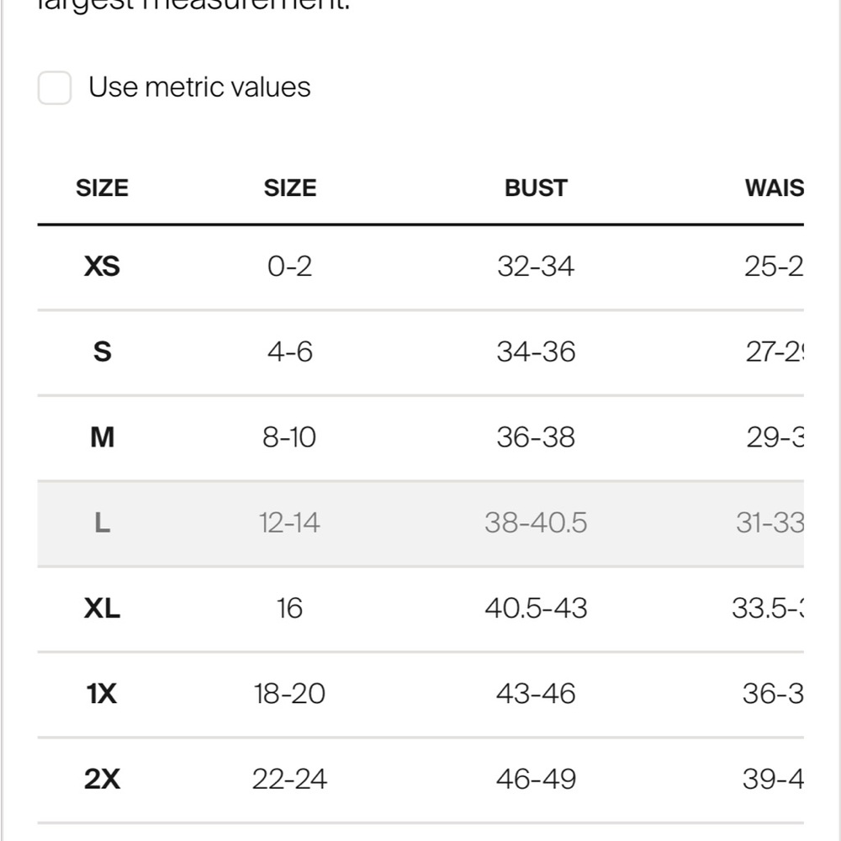This screenshot has width=841, height=841.
Task: Enable the Use metric values checkbox
Action: [x=55, y=87]
